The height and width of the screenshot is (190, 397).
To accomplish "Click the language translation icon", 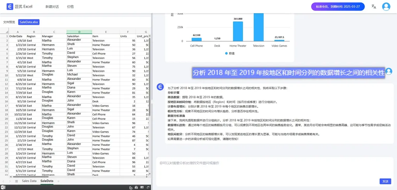I will coord(374,7).
